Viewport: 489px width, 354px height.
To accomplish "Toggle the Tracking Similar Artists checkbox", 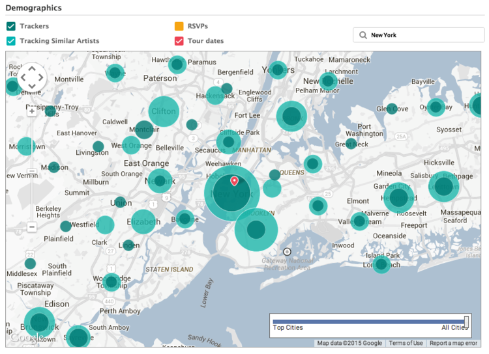I will 11,41.
